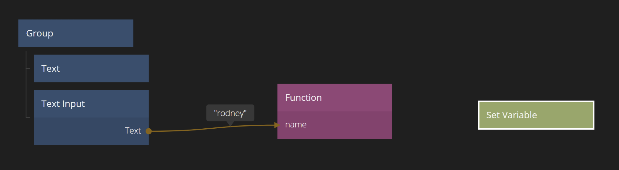Click the orange Text output port dot
This screenshot has width=619, height=170.
[x=149, y=131]
